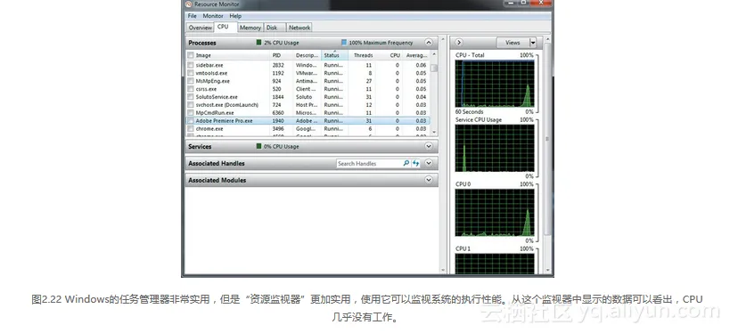Select the sidebar.exe row name
Screen dimensions: 730x333
point(209,65)
